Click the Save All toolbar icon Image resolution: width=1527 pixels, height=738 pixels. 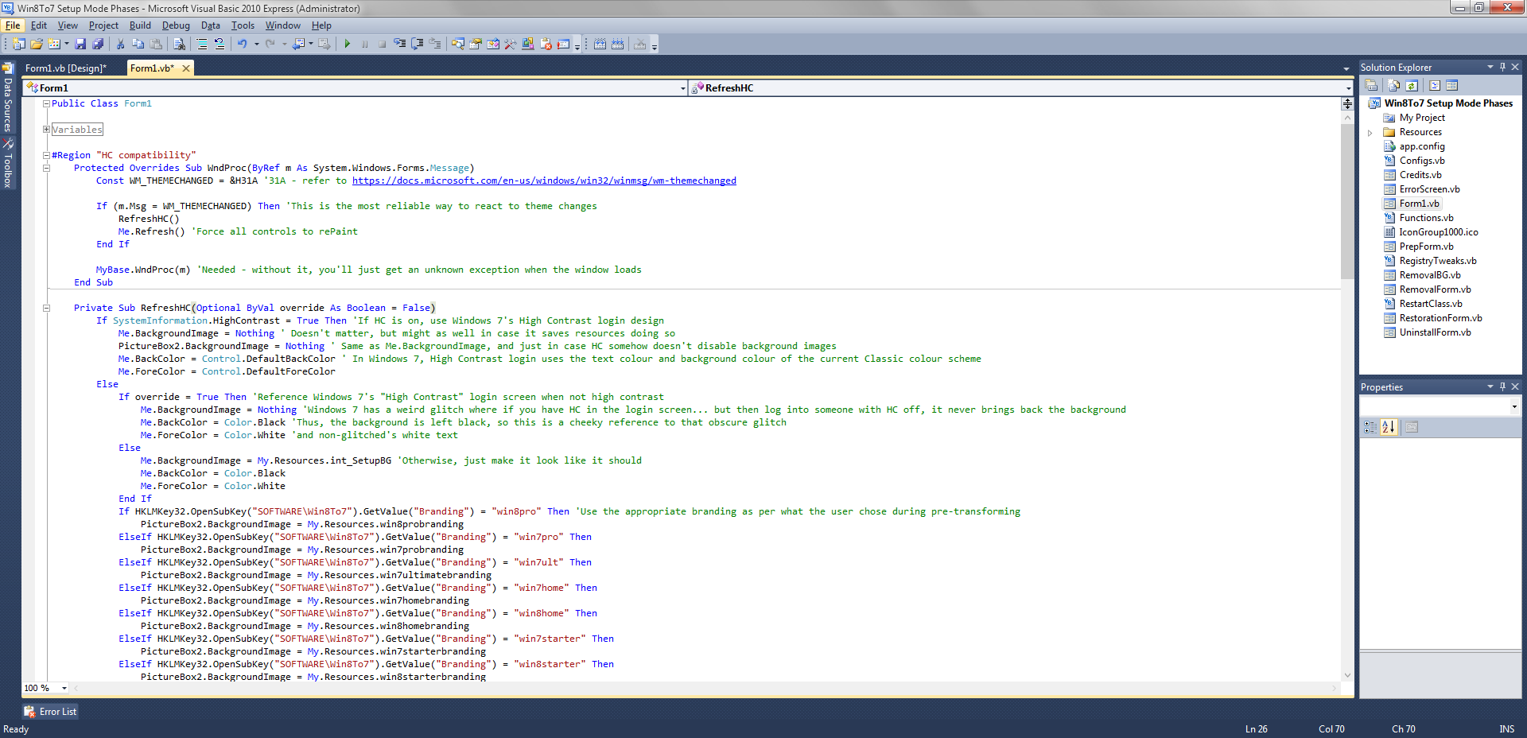(x=99, y=44)
